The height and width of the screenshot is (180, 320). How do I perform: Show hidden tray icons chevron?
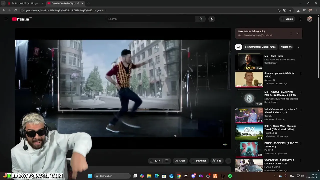(275, 176)
